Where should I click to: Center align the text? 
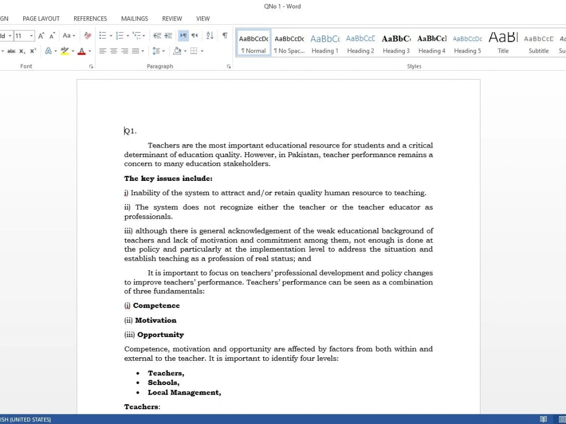click(x=114, y=51)
